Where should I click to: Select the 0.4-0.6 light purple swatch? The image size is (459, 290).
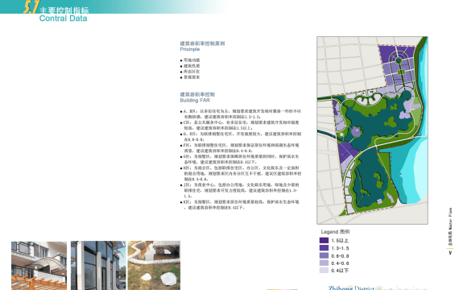tap(324, 263)
